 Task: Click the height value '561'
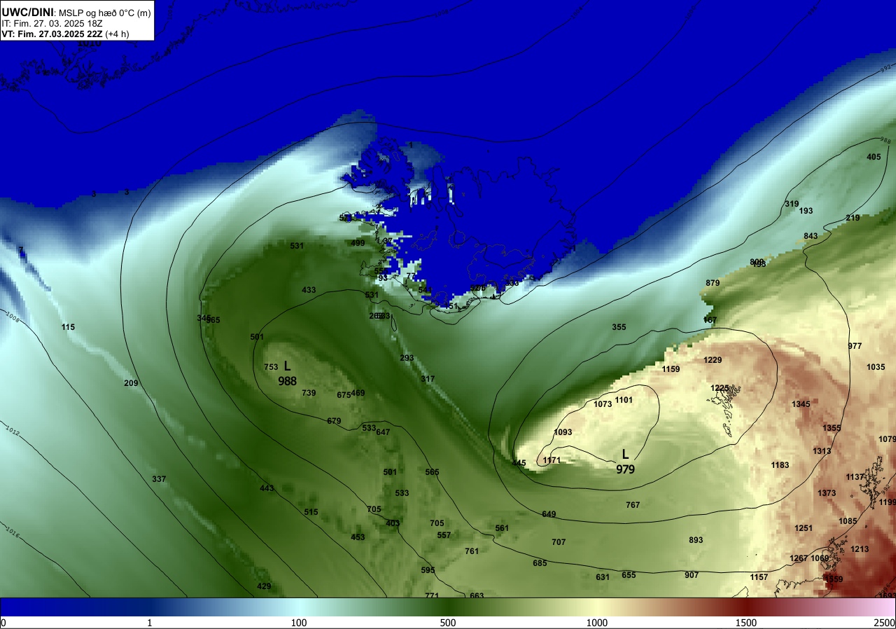coord(502,528)
